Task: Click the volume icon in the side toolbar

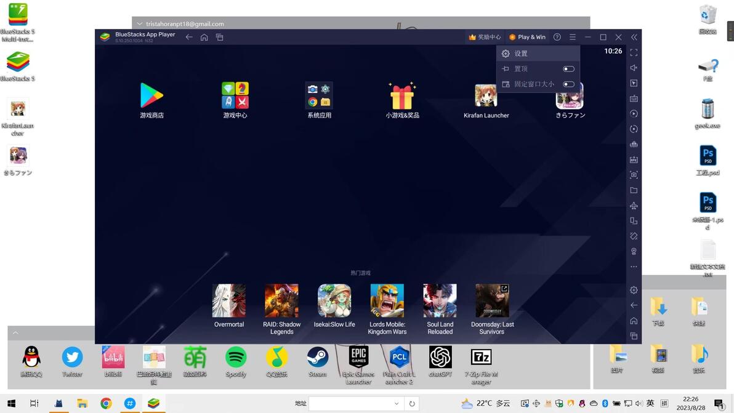Action: click(634, 68)
